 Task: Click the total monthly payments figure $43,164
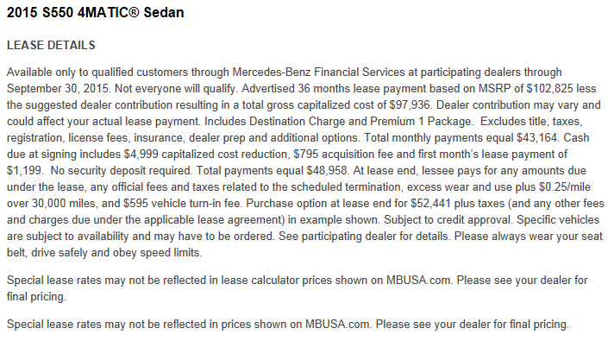click(537, 138)
